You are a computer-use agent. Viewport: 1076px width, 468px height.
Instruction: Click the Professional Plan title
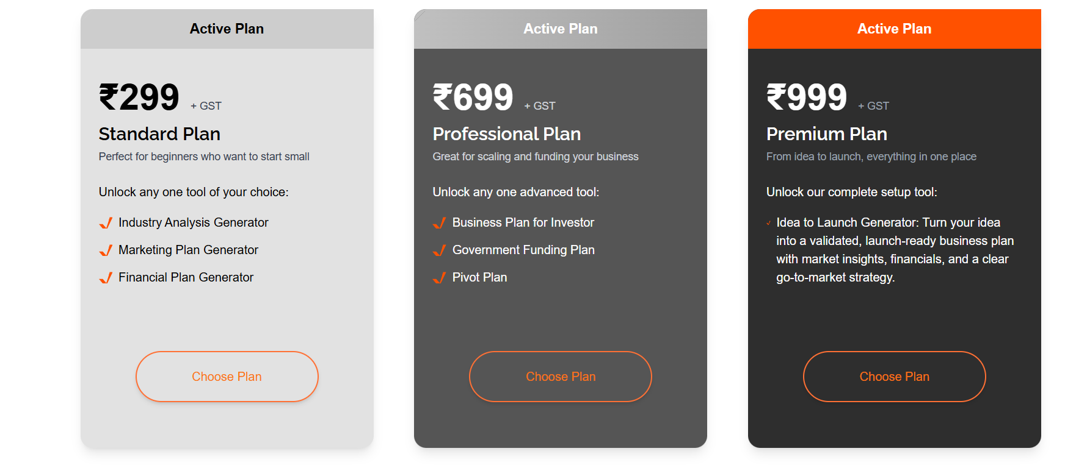click(506, 134)
